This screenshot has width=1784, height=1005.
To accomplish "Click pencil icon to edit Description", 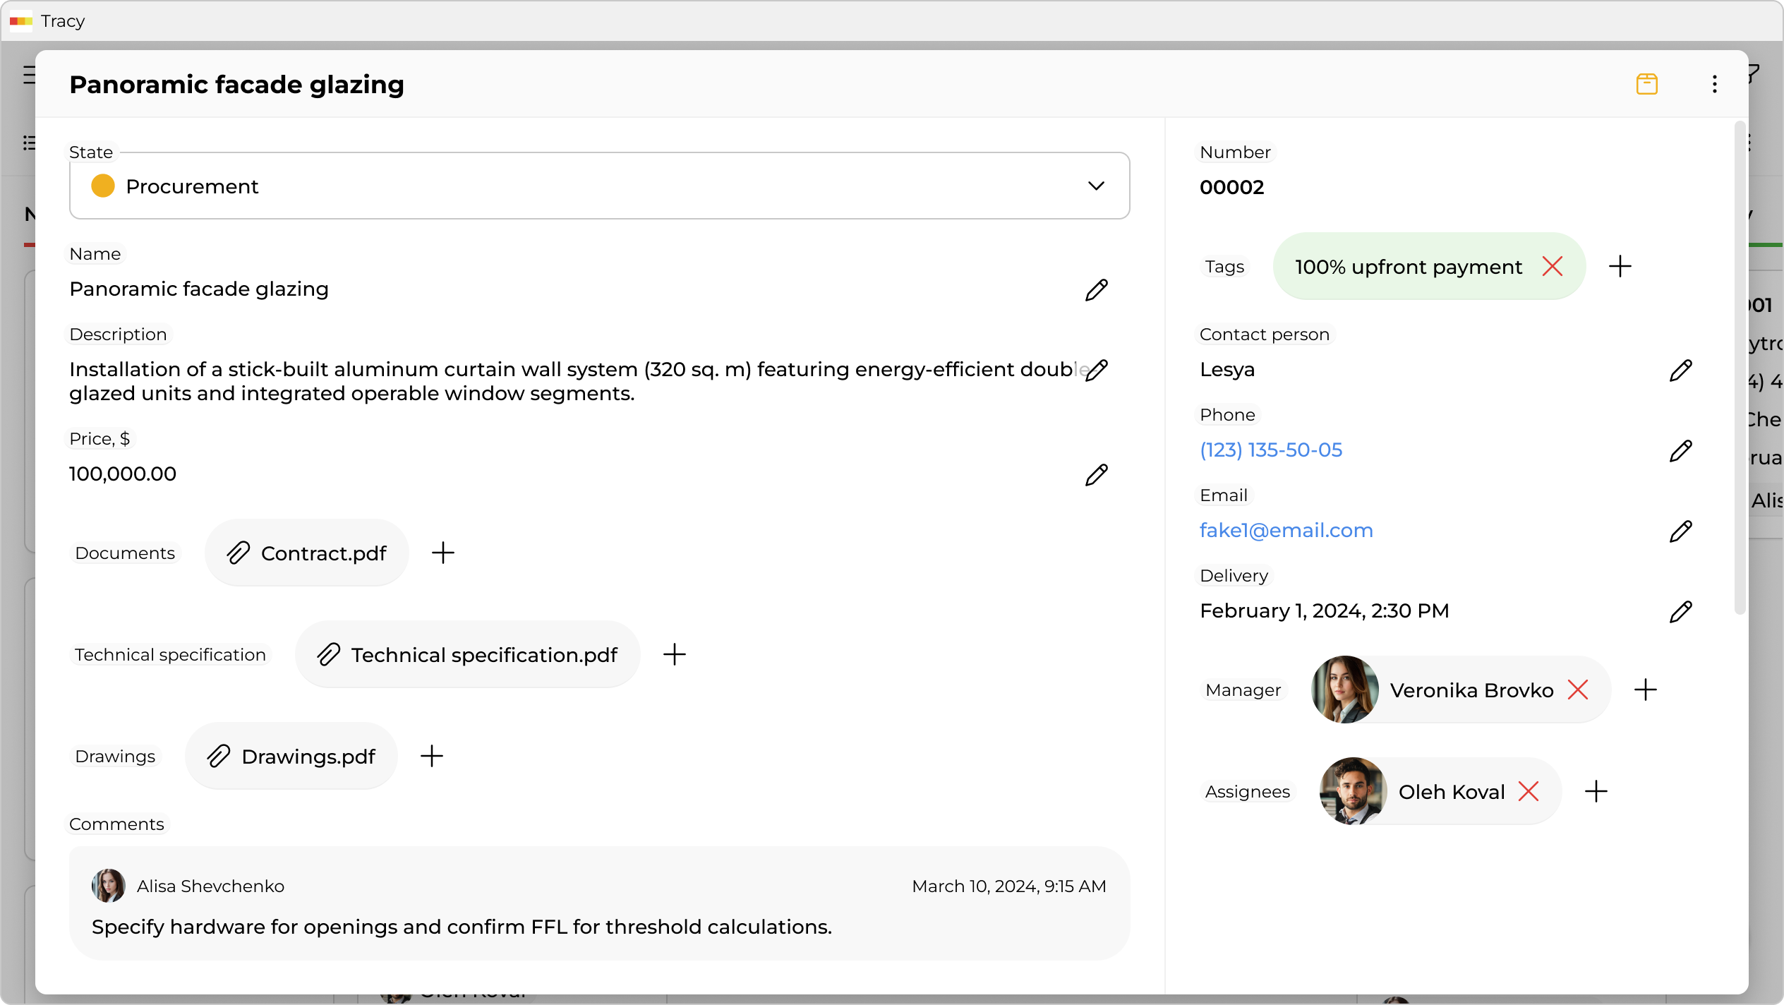I will (1096, 370).
